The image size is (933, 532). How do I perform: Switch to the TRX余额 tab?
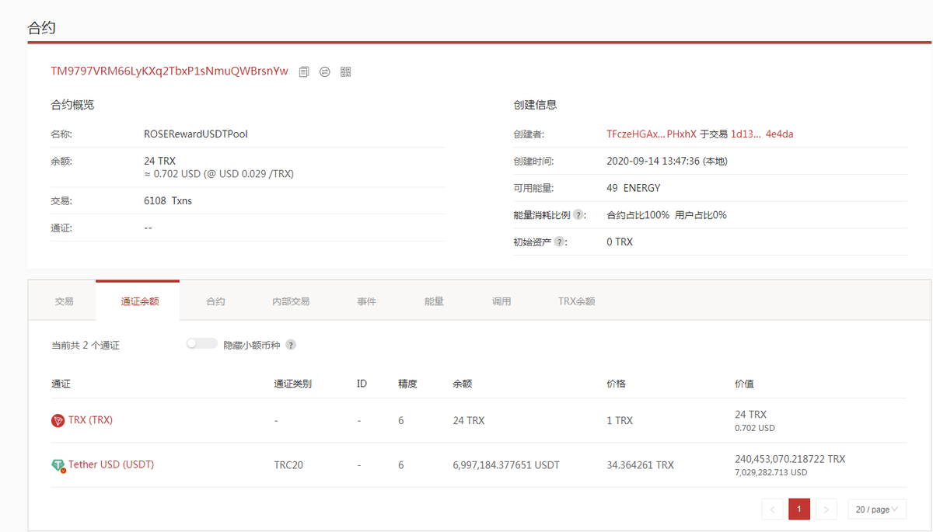pyautogui.click(x=577, y=301)
